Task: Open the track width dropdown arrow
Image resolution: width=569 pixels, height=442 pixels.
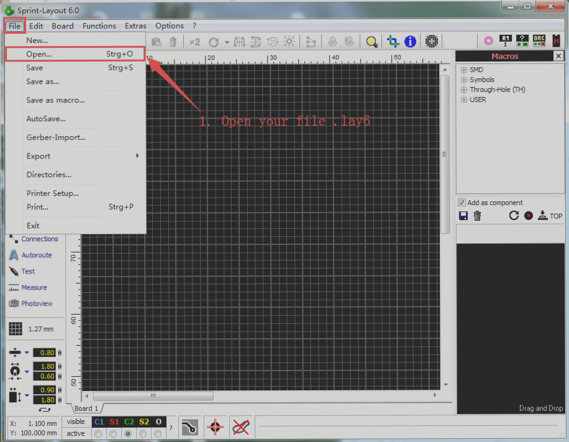Action: coord(26,352)
